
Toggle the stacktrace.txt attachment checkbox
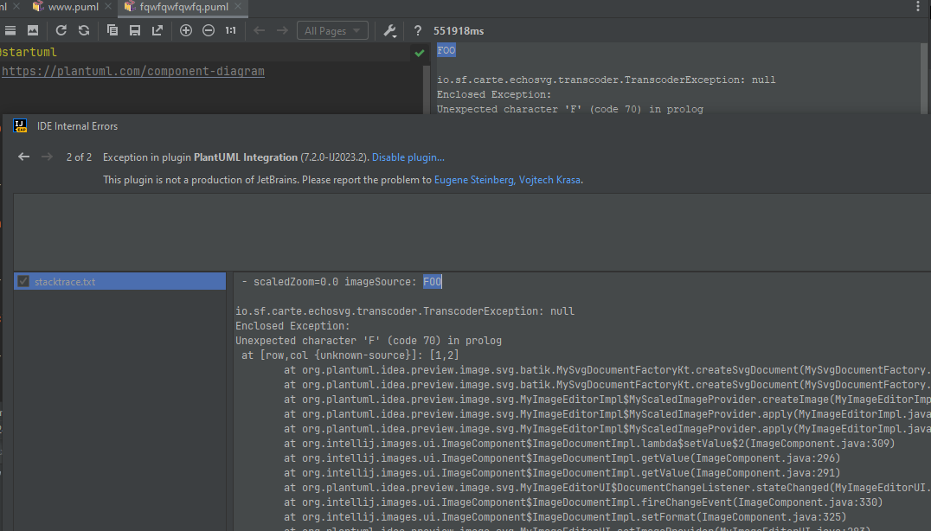tap(22, 281)
